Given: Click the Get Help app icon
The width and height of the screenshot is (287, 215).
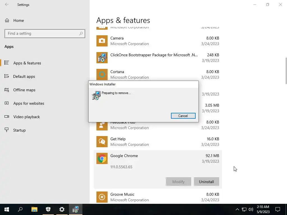Looking at the screenshot, I should click(102, 141).
